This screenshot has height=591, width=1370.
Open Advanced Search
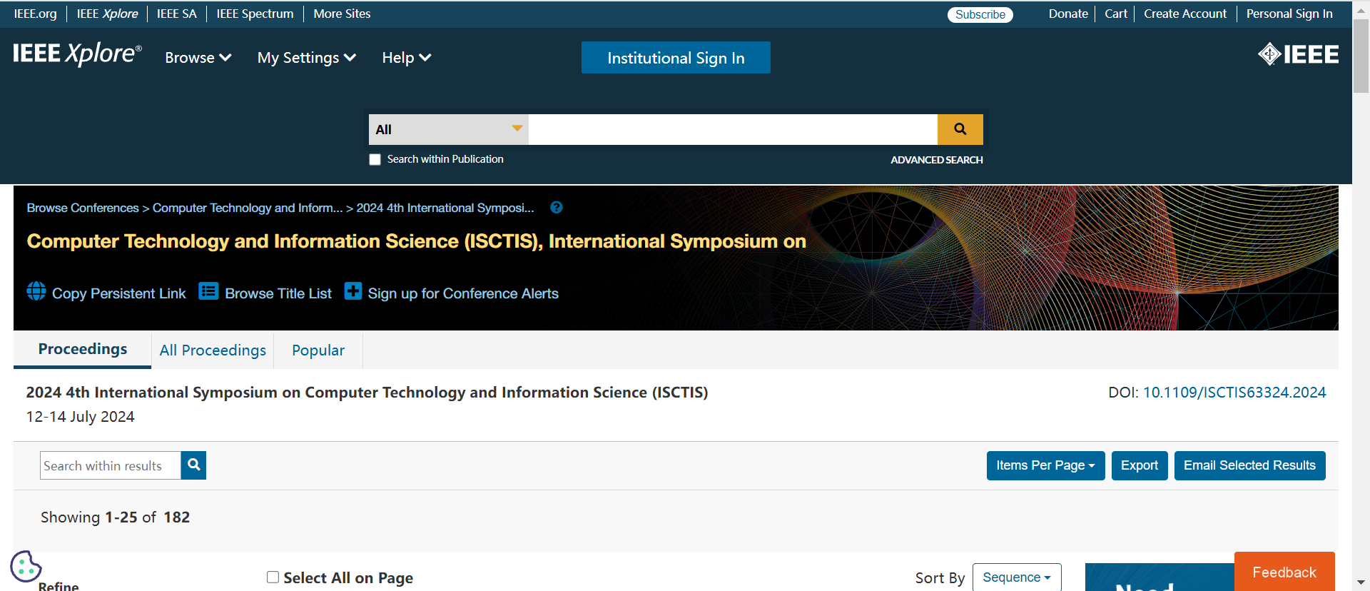[x=936, y=160]
